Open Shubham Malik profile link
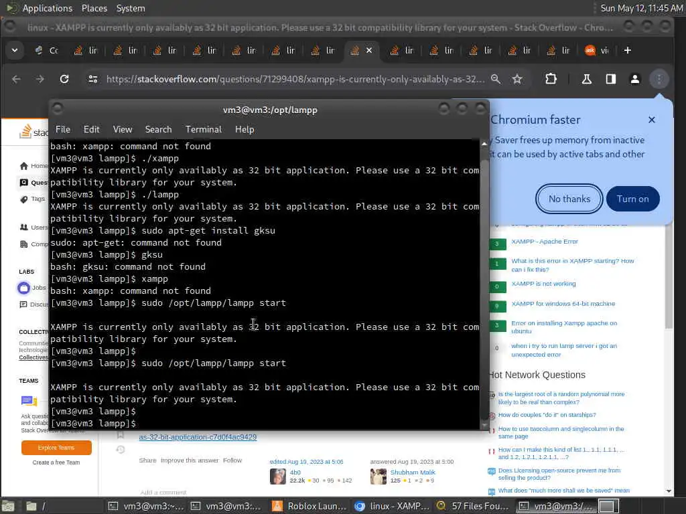 click(413, 472)
